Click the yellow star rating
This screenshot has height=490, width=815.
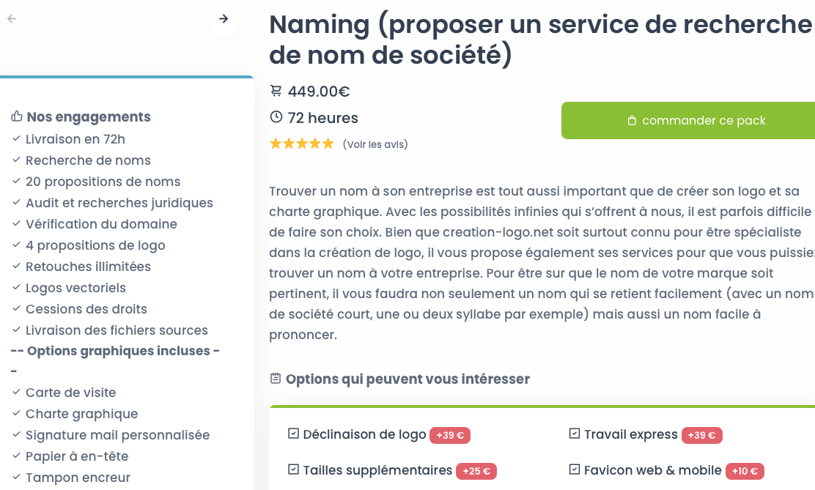(301, 144)
